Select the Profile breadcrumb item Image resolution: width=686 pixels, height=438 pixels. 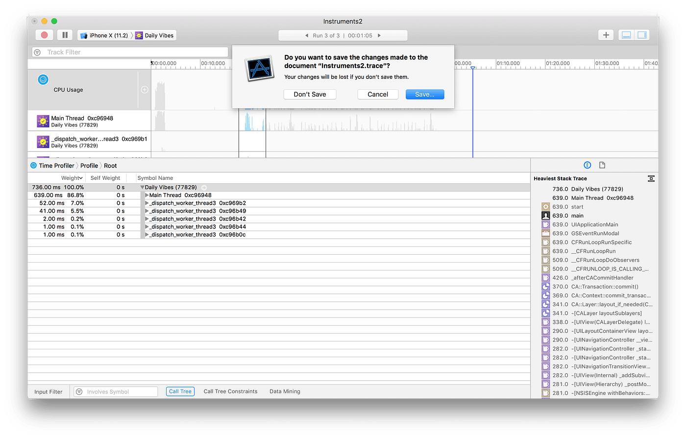tap(89, 165)
